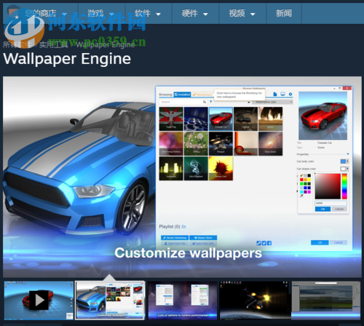364x326 pixels.
Task: Select the blue hexagon grid wallpaper
Action: pyautogui.click(x=196, y=119)
